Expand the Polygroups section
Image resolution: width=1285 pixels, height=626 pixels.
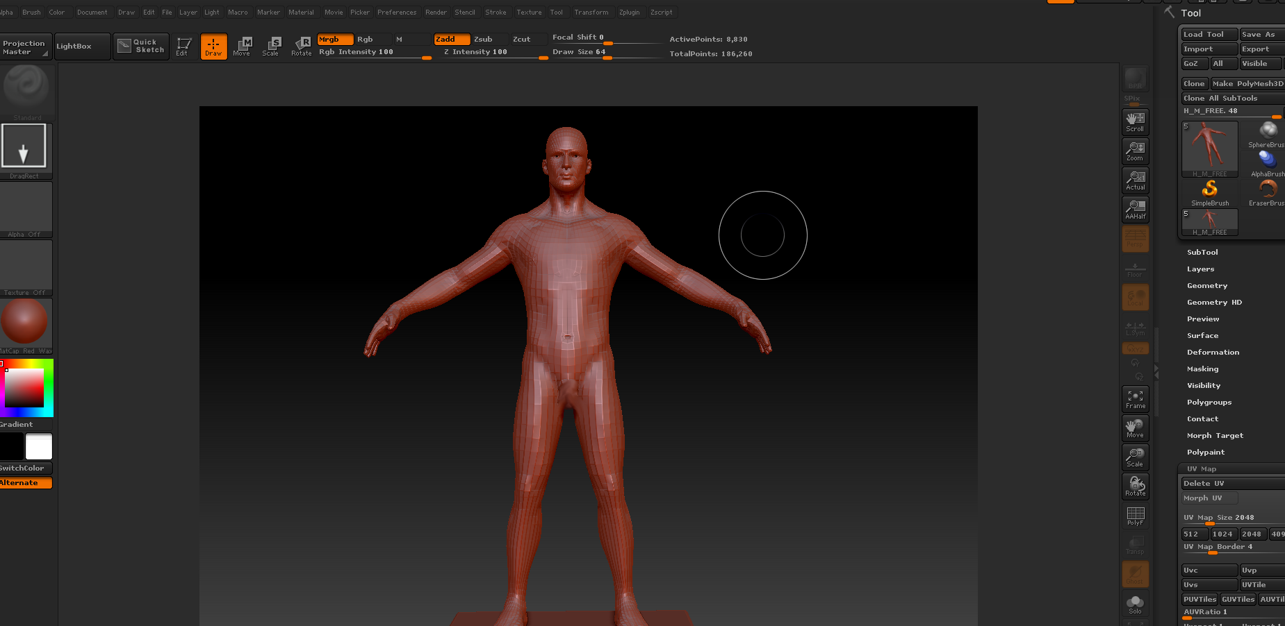[1209, 403]
